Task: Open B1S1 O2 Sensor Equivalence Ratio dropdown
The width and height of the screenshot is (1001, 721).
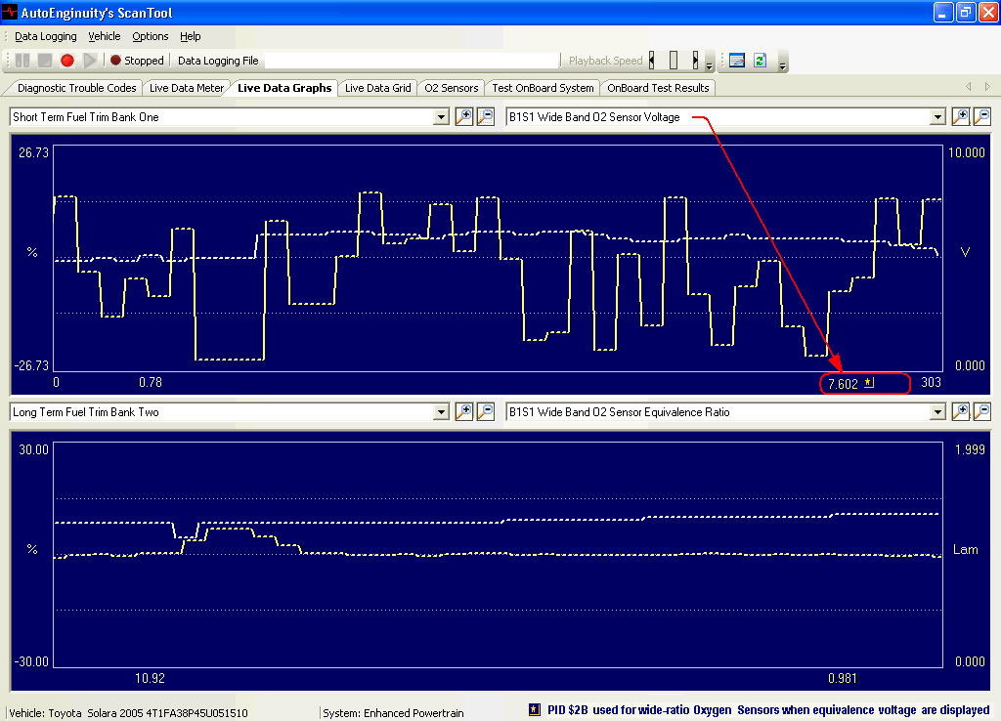Action: click(937, 412)
